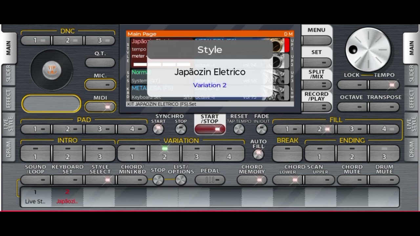Toggle Chord Scan Lower
The height and width of the screenshot is (236, 420).
[287, 180]
